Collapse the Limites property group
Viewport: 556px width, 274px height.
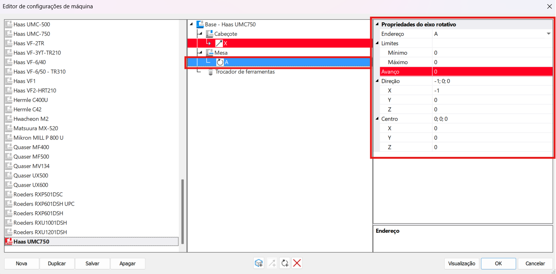click(x=377, y=43)
